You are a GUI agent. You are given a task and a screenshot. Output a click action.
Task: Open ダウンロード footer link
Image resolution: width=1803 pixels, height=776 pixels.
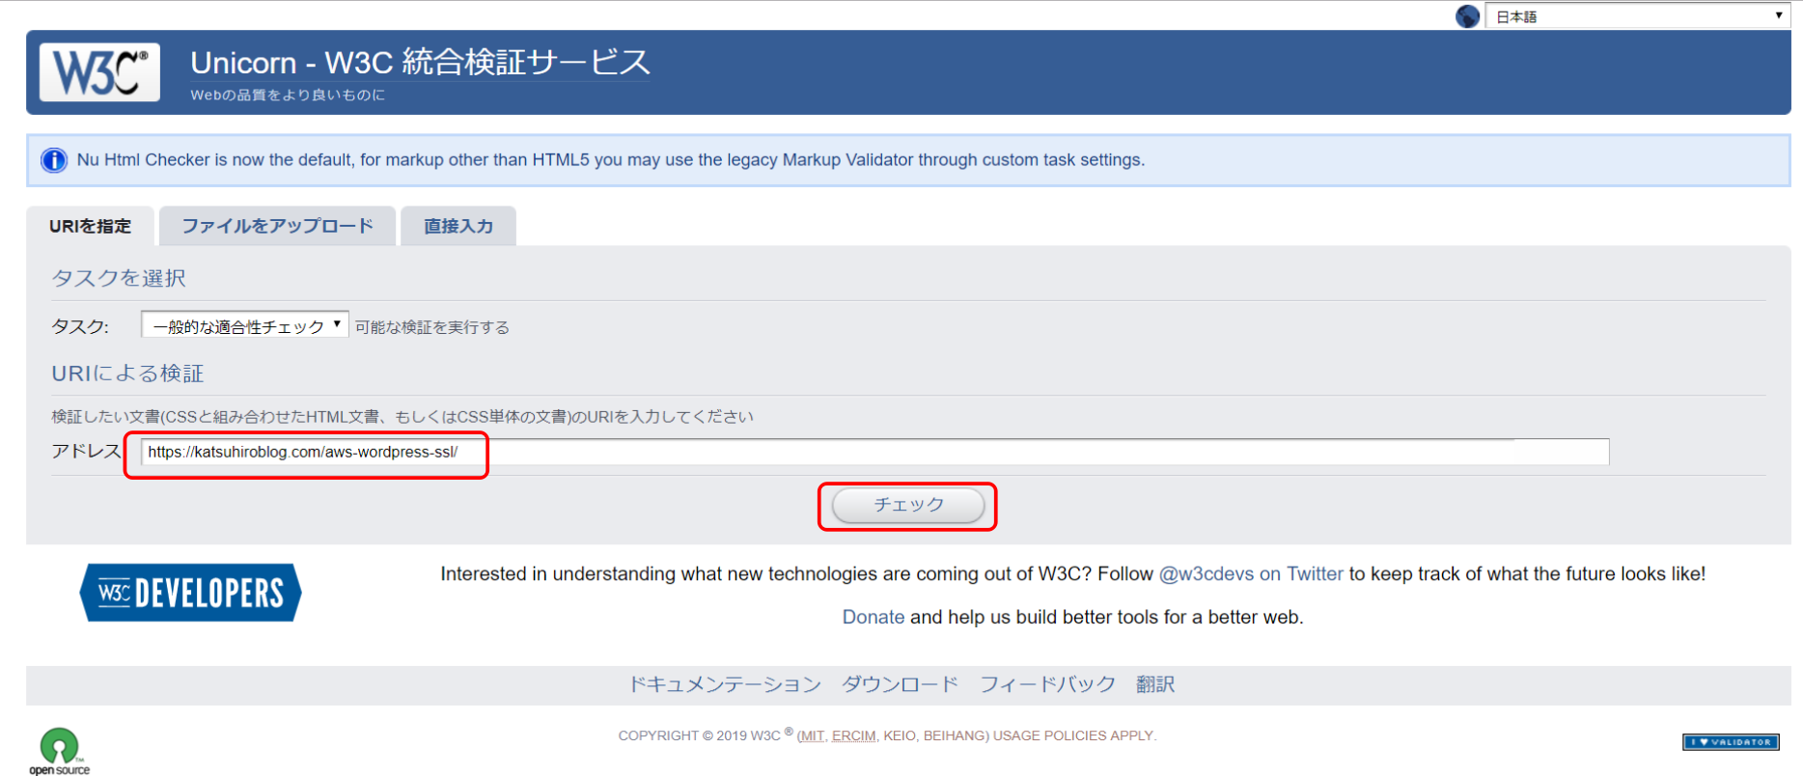(x=900, y=684)
